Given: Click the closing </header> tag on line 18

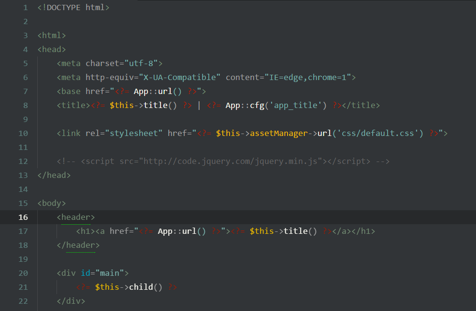Looking at the screenshot, I should [x=78, y=245].
